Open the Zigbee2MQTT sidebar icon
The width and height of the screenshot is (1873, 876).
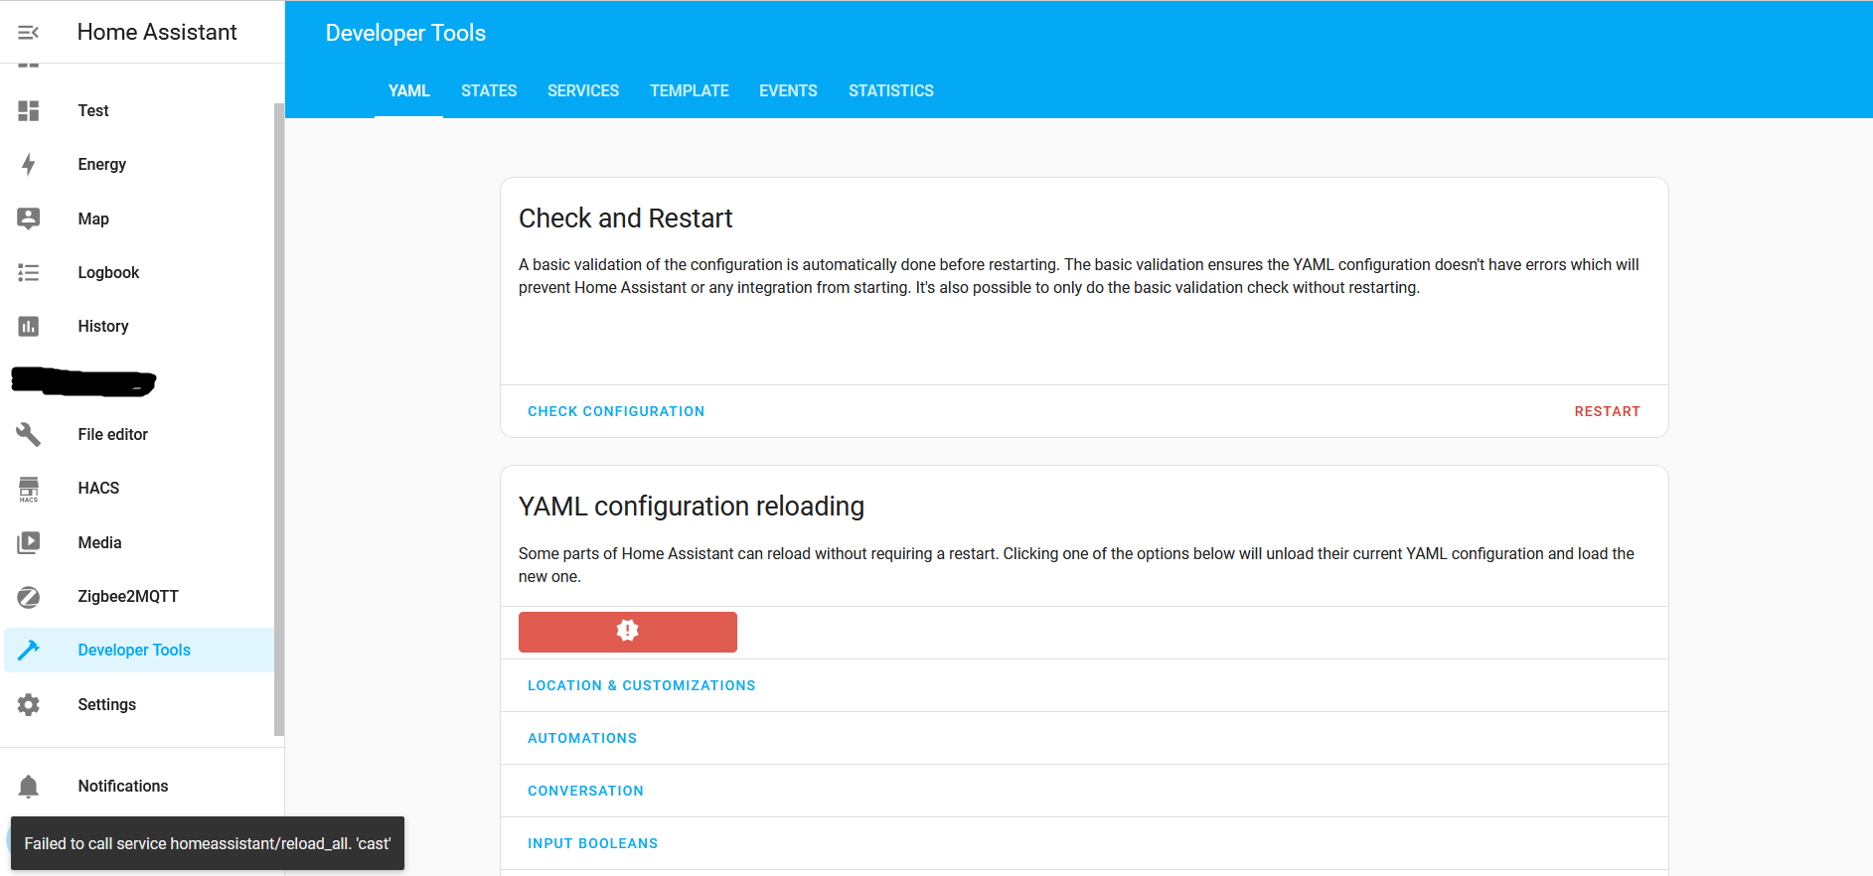29,596
